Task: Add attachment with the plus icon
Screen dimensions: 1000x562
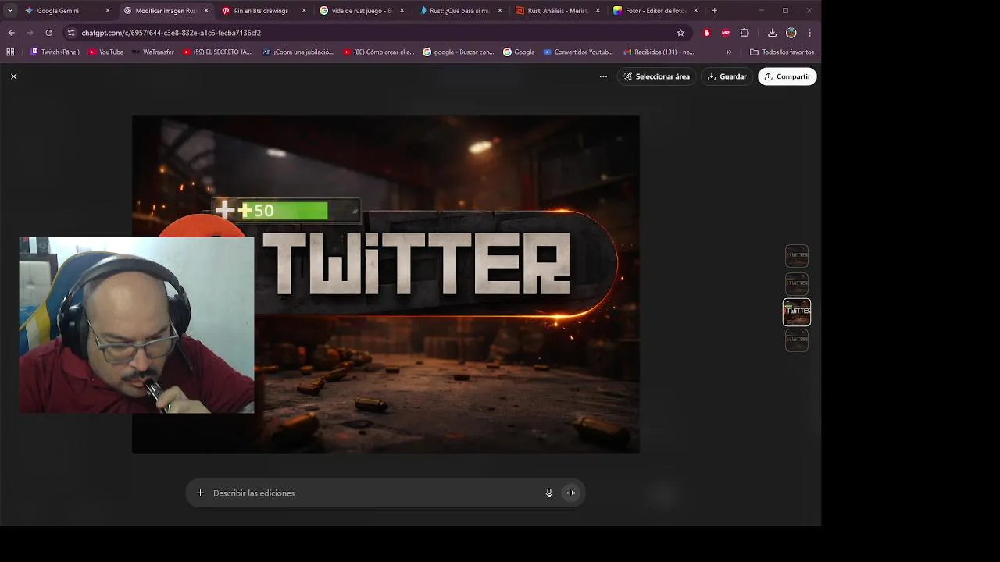Action: (x=200, y=493)
